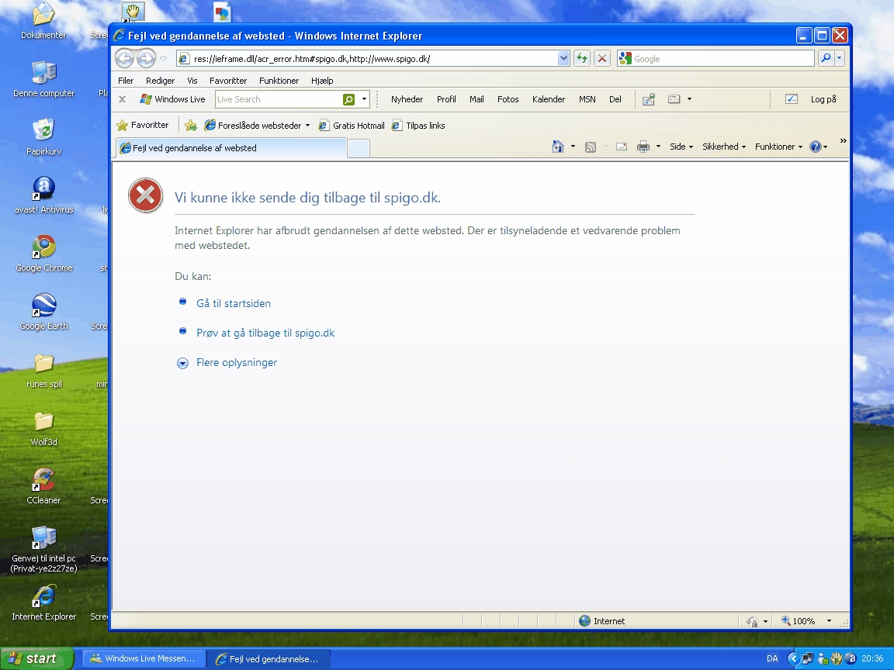Open the zoom level 100% dropdown
Viewport: 894px width, 670px height.
point(829,621)
